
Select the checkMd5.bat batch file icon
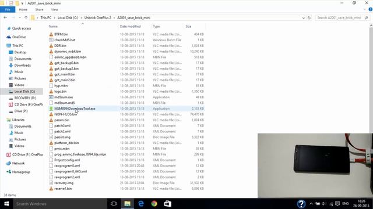pyautogui.click(x=51, y=40)
